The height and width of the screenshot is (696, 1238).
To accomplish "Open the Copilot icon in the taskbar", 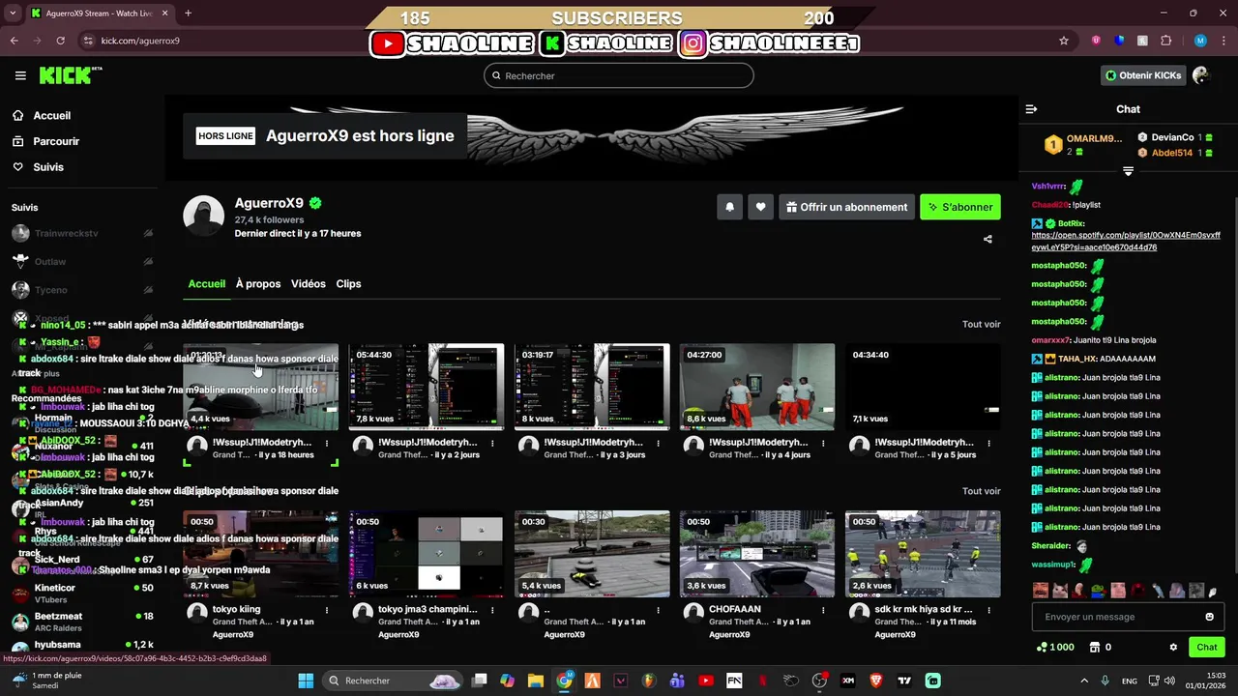I will point(507,681).
